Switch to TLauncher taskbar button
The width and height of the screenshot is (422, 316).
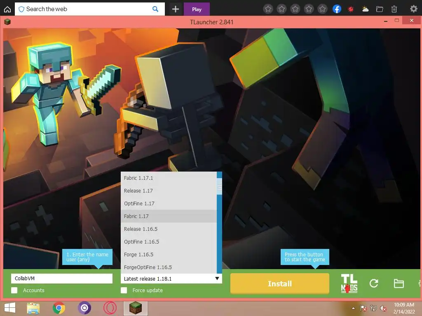coord(135,308)
